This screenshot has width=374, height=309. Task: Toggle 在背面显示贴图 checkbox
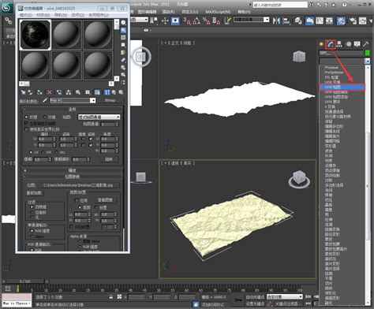[26, 123]
